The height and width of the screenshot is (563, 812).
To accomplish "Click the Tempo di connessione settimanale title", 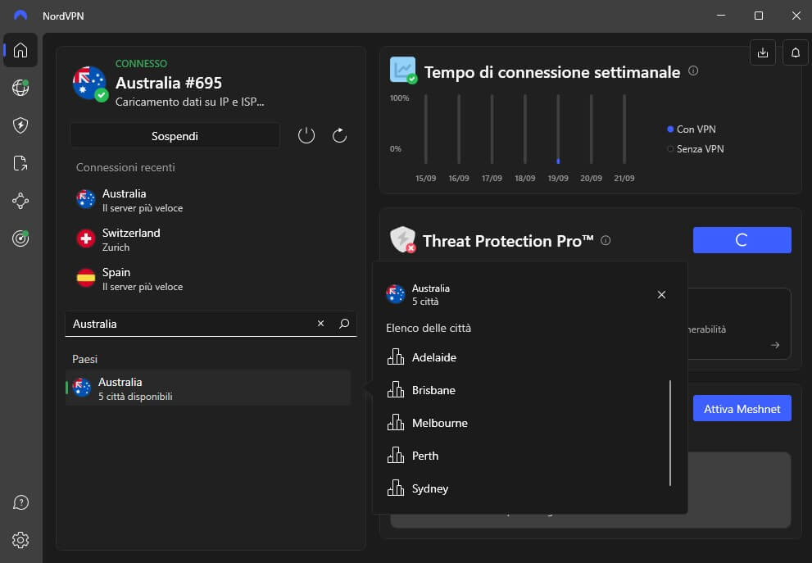I will point(552,72).
